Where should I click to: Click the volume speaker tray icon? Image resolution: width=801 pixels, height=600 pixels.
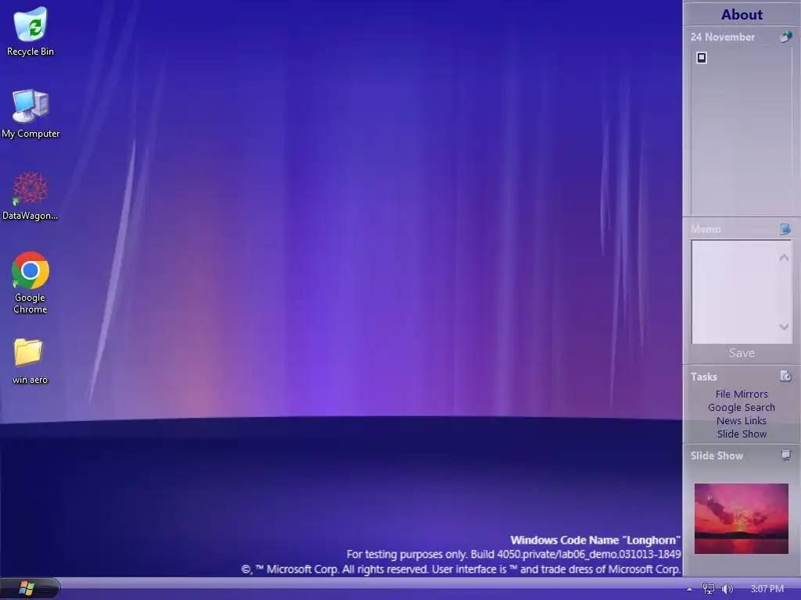tap(727, 589)
